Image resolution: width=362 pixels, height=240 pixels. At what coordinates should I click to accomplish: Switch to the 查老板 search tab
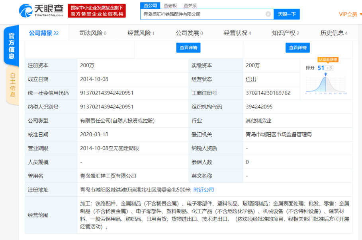coord(170,6)
